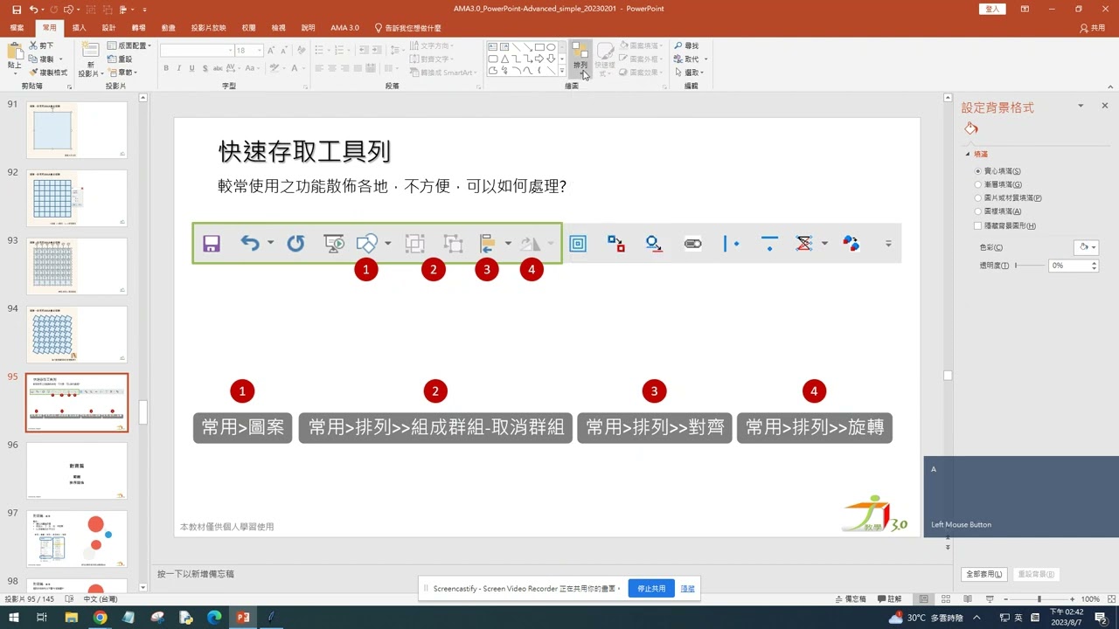This screenshot has height=629, width=1119.
Task: Switch to the Transitions (轉場) tab
Action: 138,28
